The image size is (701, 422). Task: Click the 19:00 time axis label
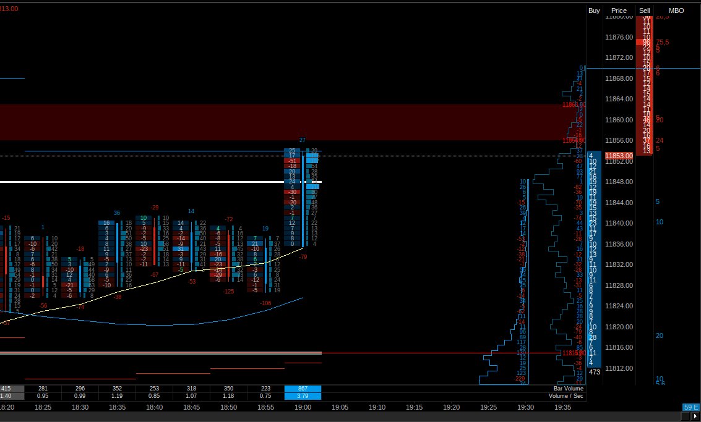[303, 407]
